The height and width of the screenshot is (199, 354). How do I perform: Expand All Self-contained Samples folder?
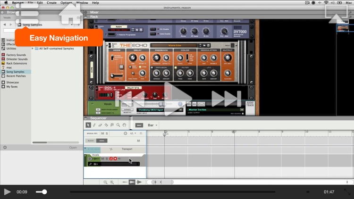click(x=33, y=49)
